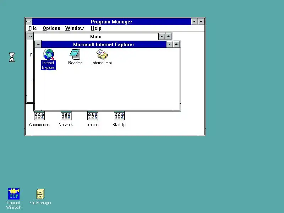Open the Network program group icon

coord(66,116)
